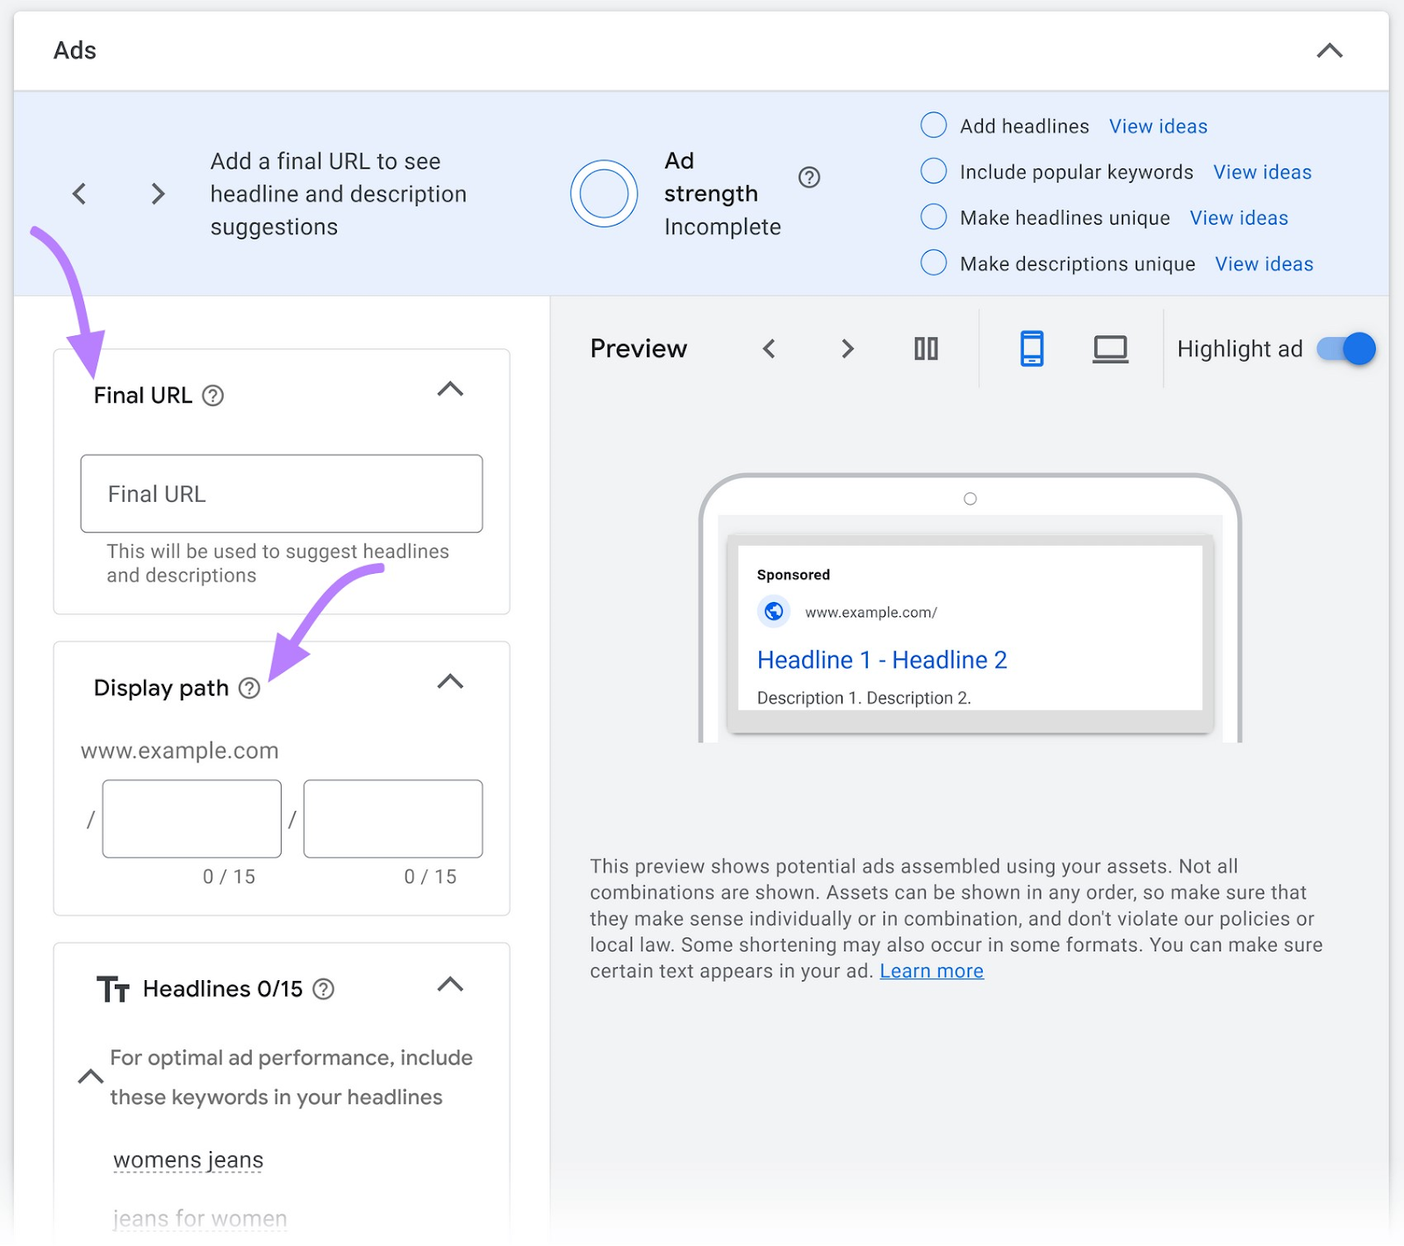
Task: Open View ideas for popular keywords
Action: coord(1262,172)
